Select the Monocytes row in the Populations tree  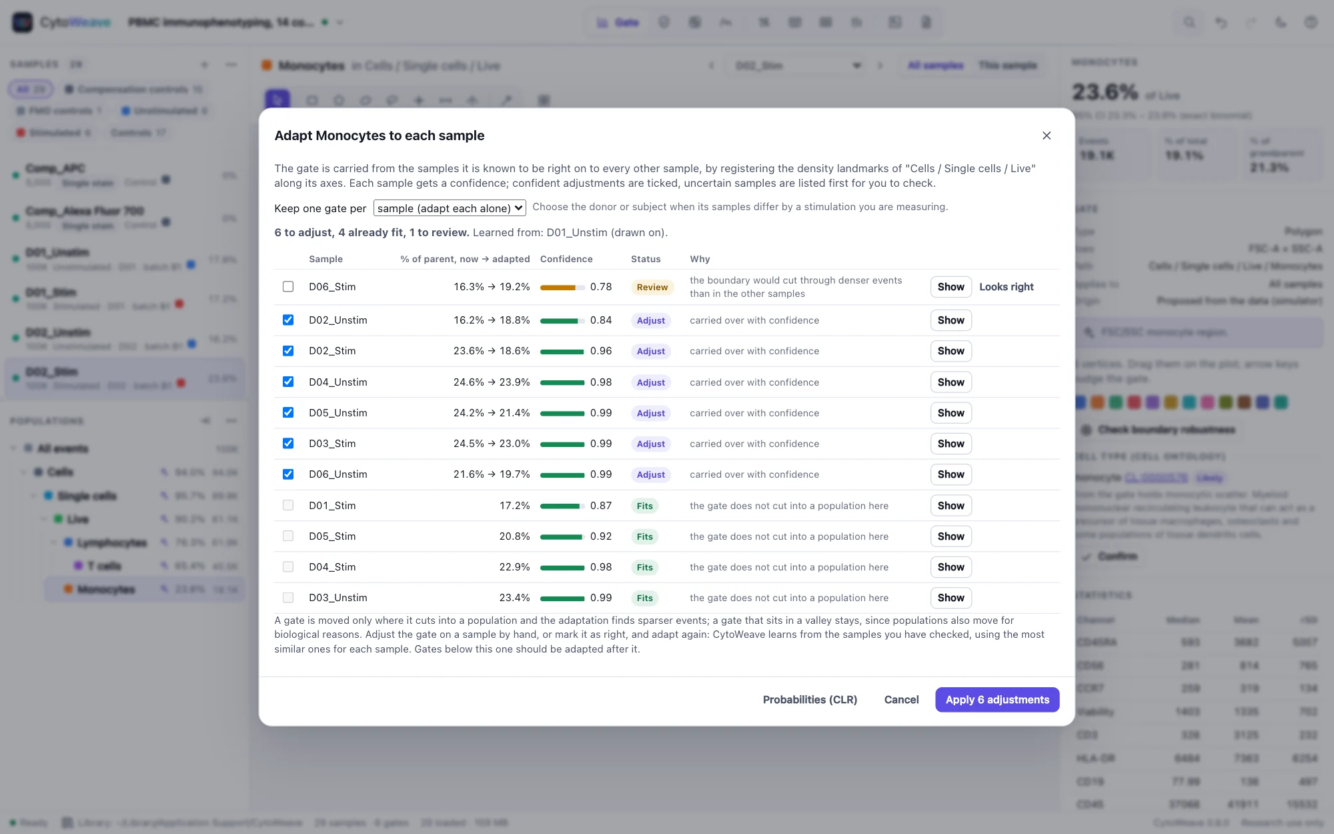144,589
